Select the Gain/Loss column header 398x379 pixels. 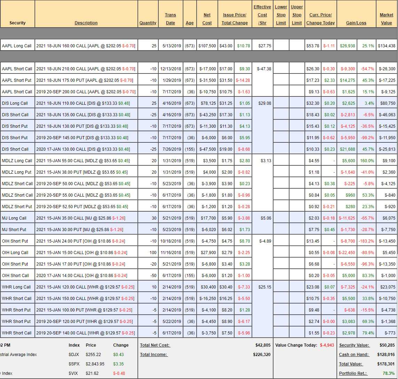tap(356, 23)
